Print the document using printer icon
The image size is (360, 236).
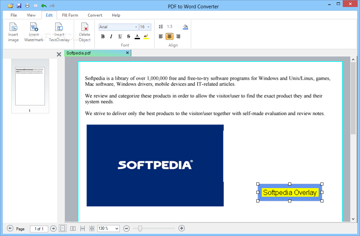[27, 6]
